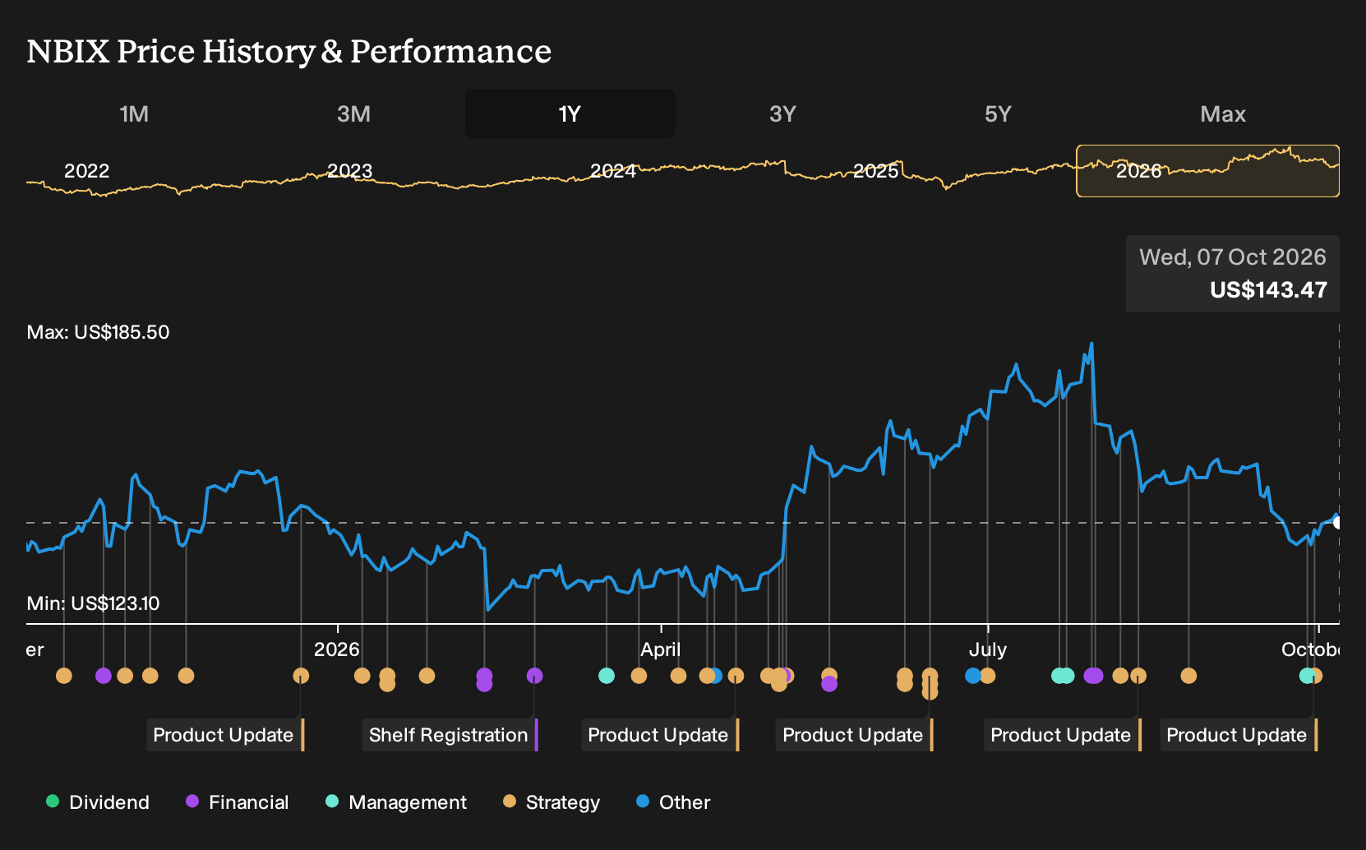Open the Shelf Registration event label

(x=450, y=735)
